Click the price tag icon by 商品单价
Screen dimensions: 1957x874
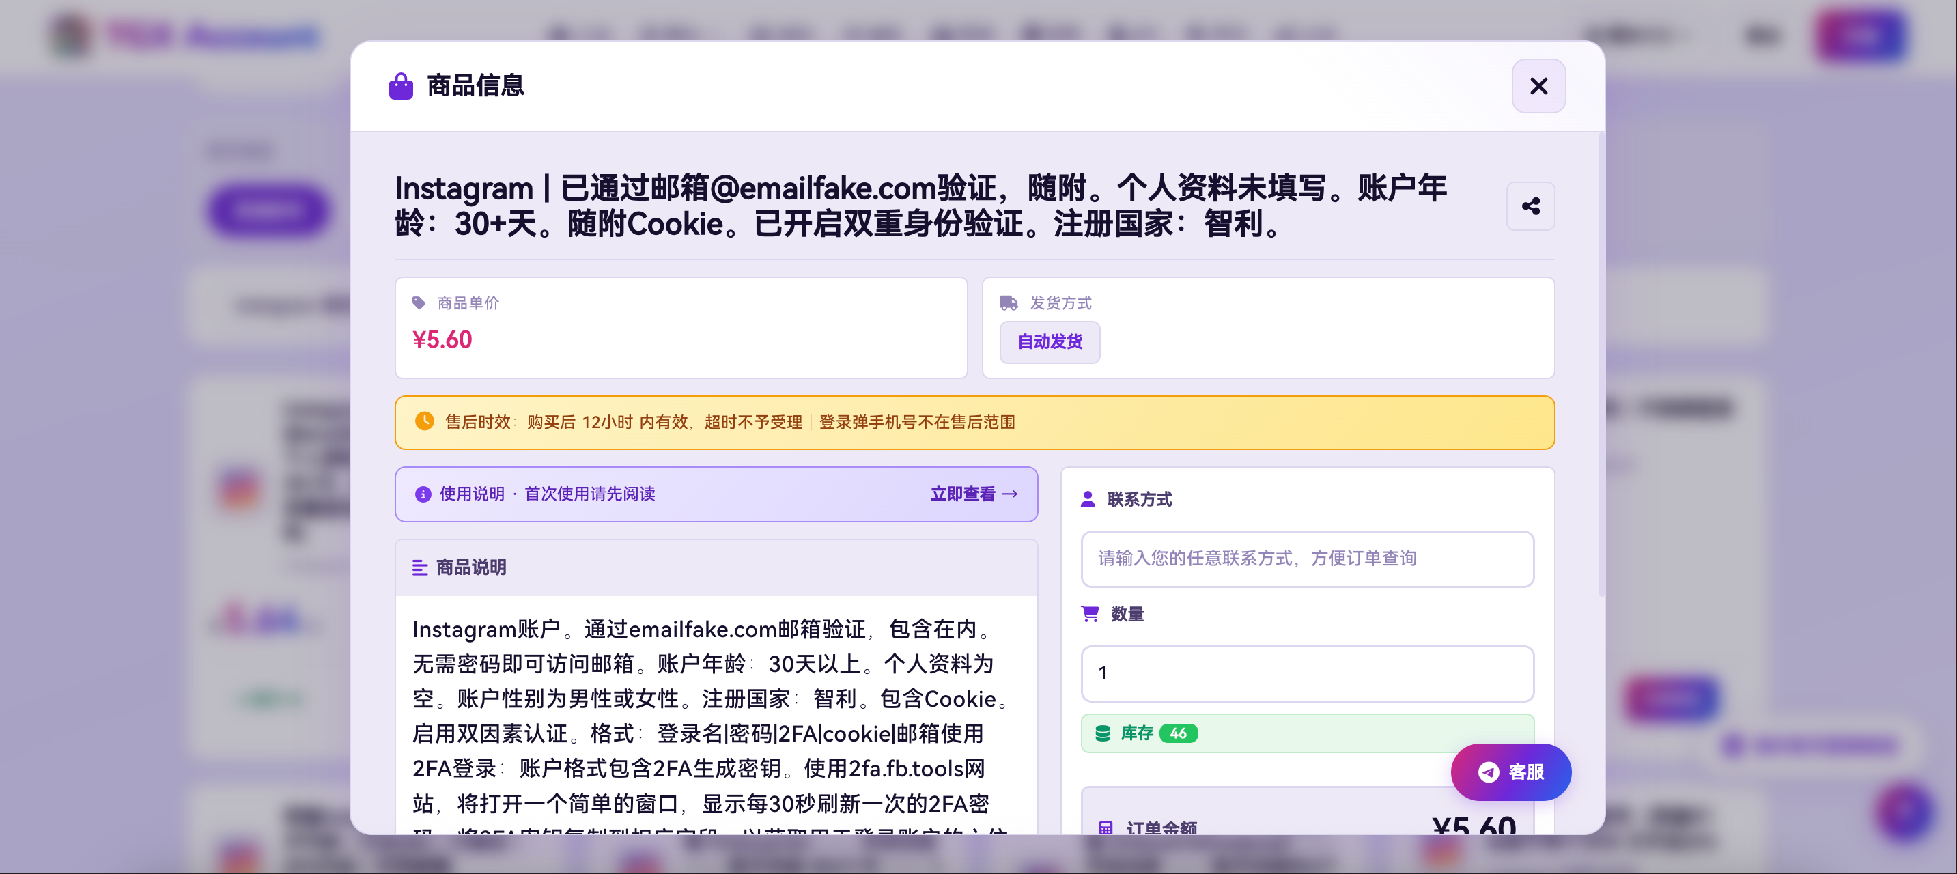(418, 302)
